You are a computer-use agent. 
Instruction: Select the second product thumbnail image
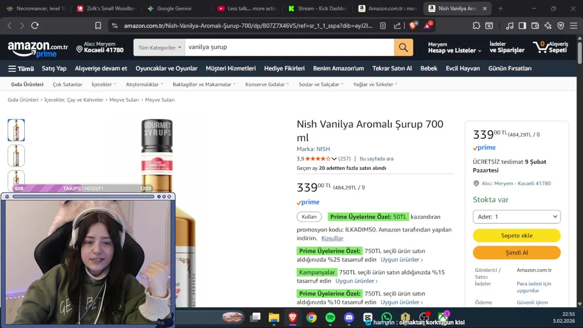(x=16, y=156)
